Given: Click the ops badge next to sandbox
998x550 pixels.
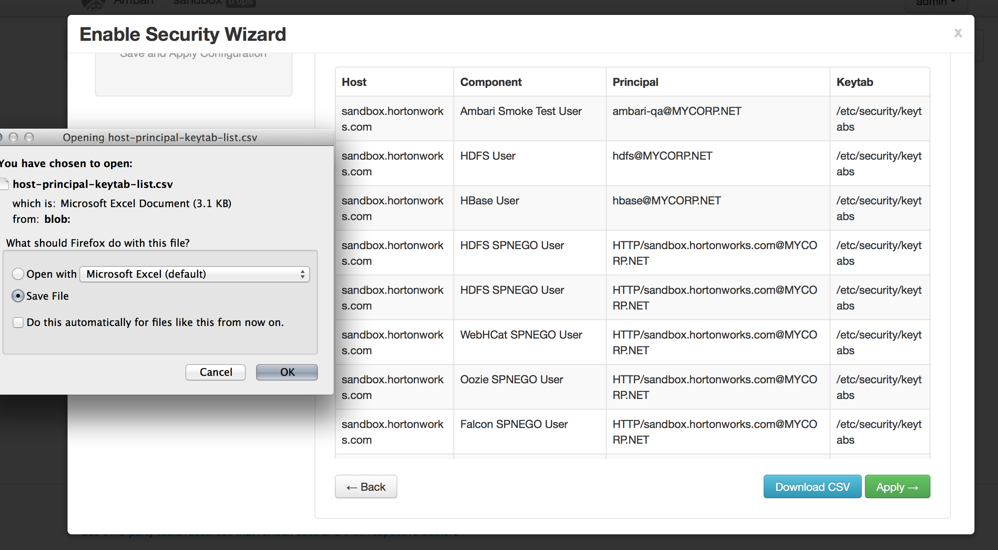Looking at the screenshot, I should (x=241, y=3).
